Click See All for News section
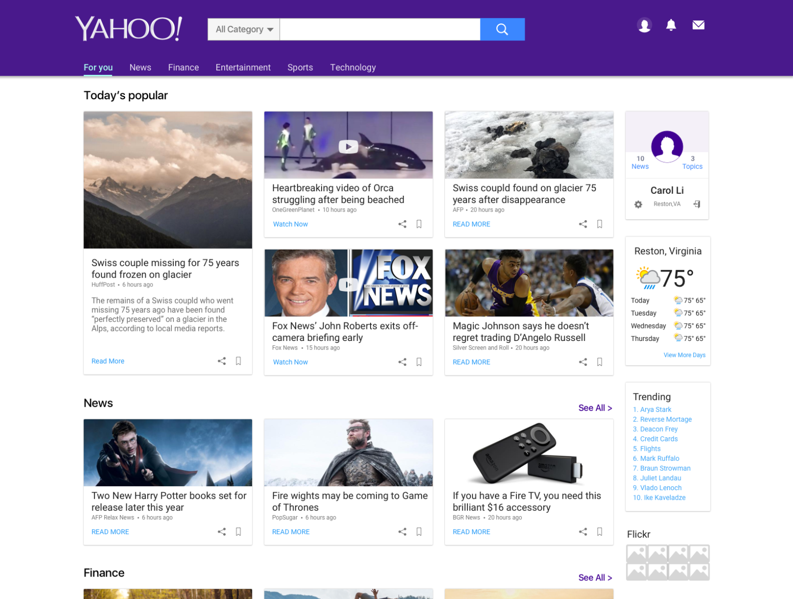Image resolution: width=793 pixels, height=599 pixels. pos(595,408)
